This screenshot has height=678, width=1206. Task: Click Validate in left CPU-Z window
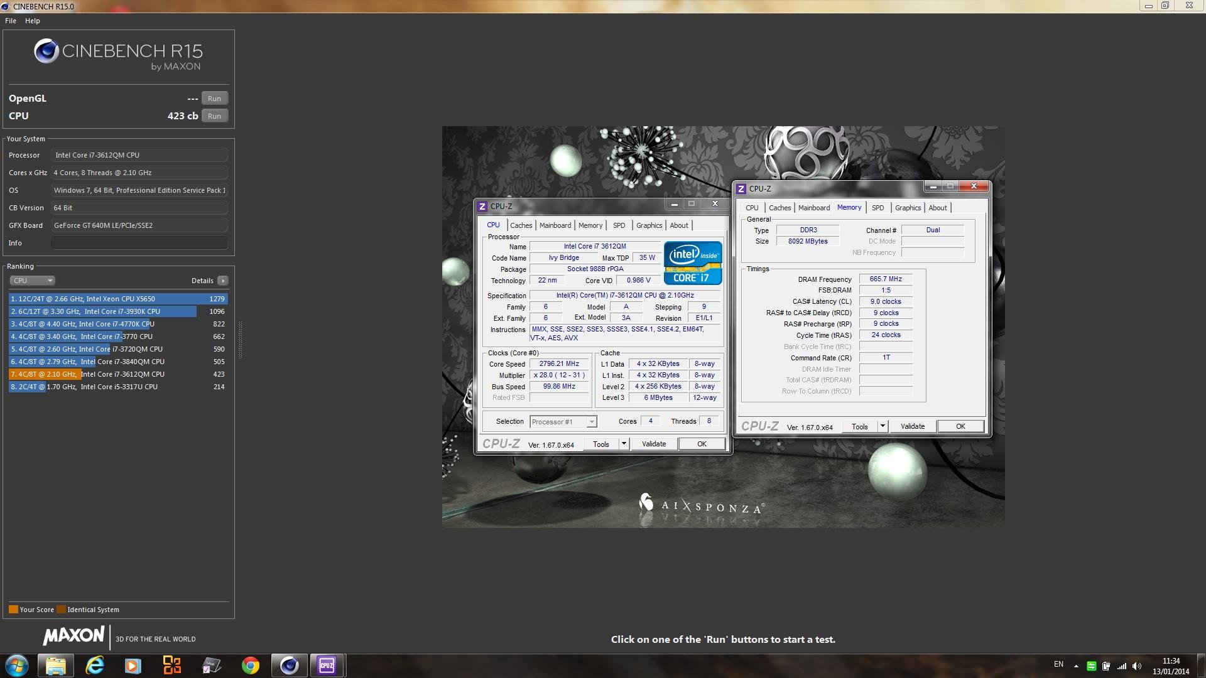(x=654, y=444)
